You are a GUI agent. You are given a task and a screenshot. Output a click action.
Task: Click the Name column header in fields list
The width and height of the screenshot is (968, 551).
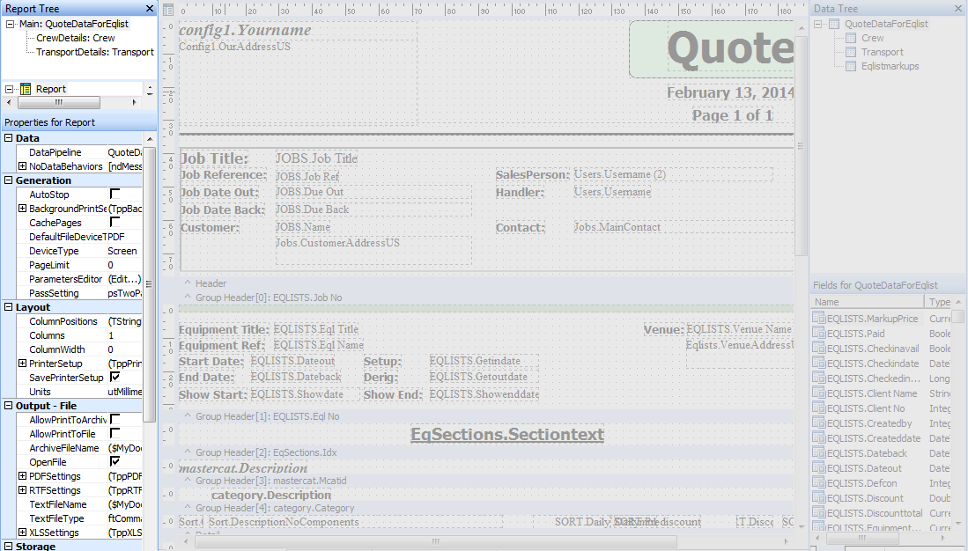point(868,302)
